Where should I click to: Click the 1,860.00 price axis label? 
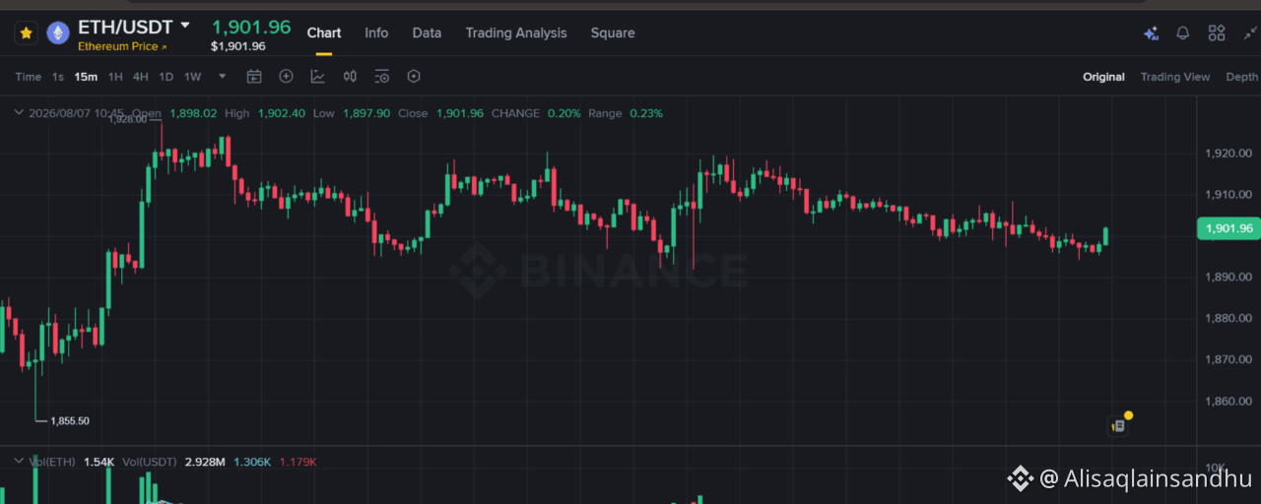(x=1228, y=401)
